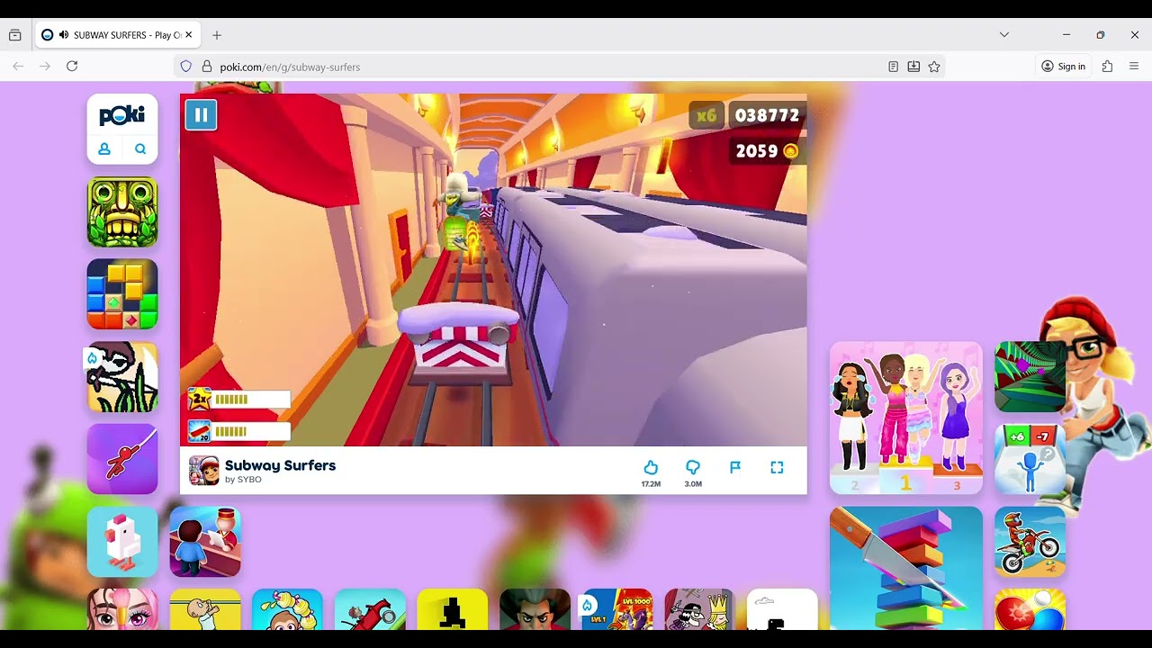Go forward to next page
Image resolution: width=1152 pixels, height=648 pixels.
(45, 67)
